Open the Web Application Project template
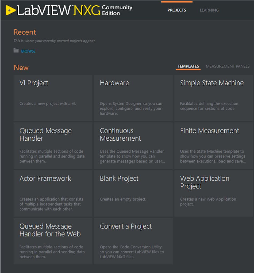 tap(213, 193)
